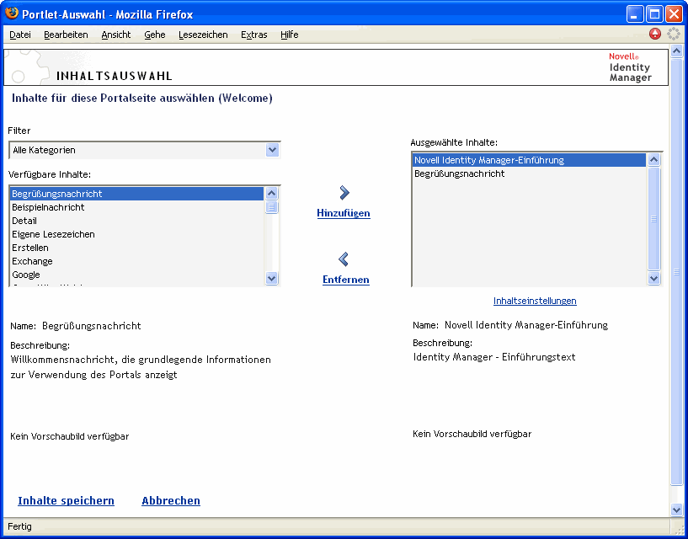This screenshot has height=539, width=688.
Task: Click the browser page vertical scrollbar thumb
Action: pyautogui.click(x=676, y=272)
